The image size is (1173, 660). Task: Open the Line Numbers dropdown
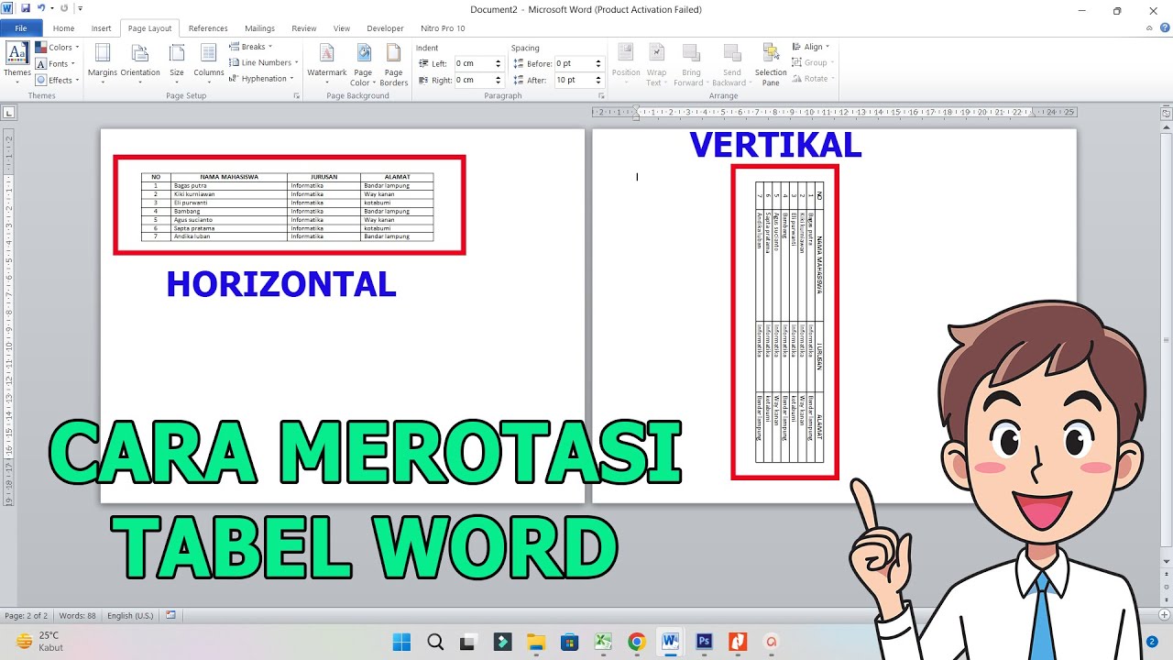click(264, 62)
